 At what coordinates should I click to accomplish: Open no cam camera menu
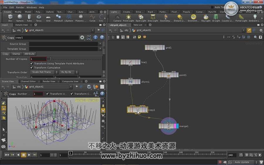pyautogui.click(x=93, y=100)
